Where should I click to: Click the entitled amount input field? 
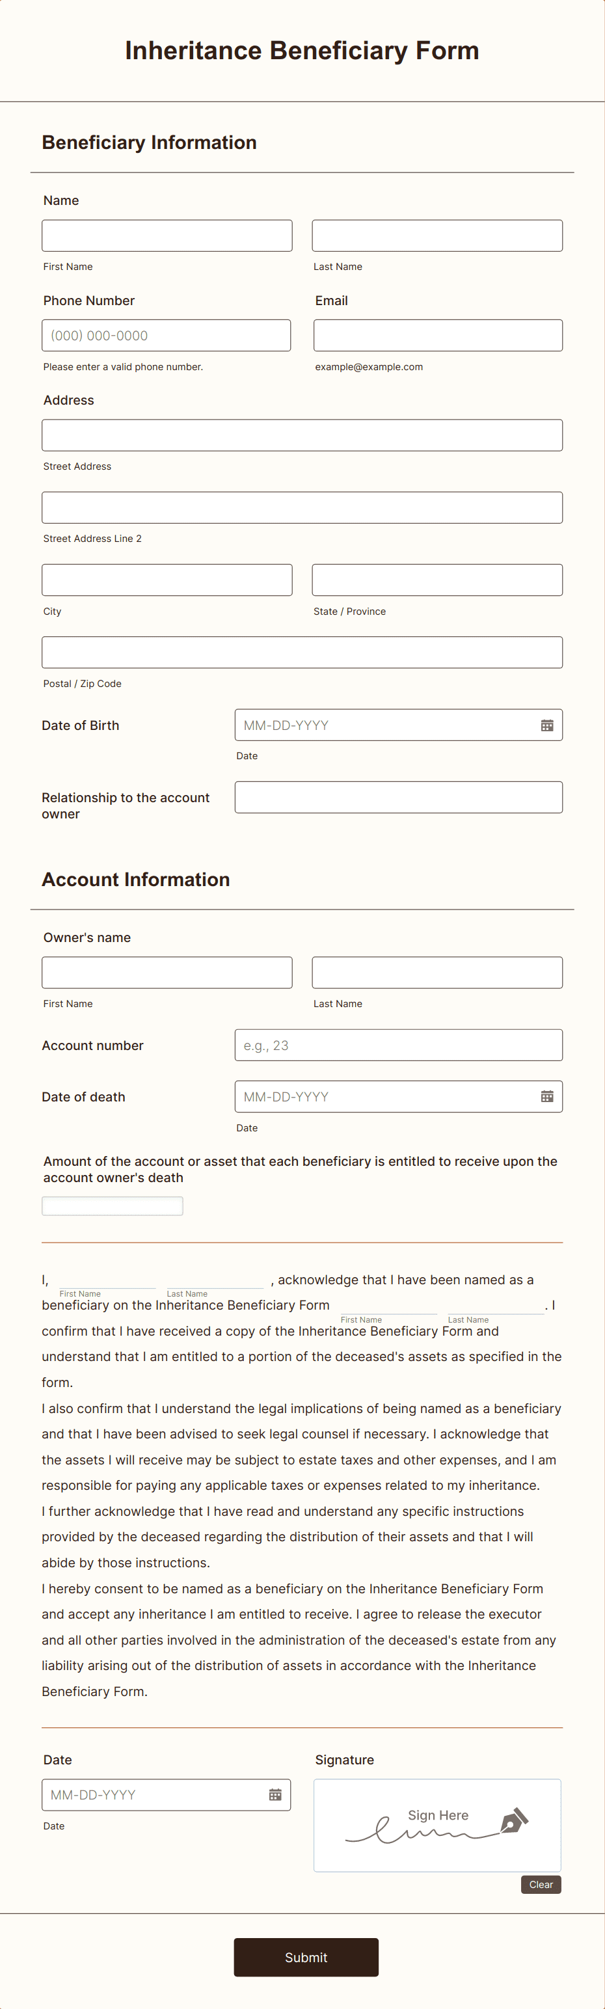(111, 1205)
